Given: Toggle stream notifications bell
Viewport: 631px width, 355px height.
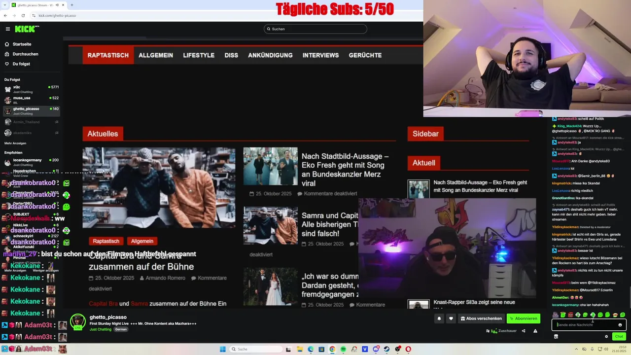Looking at the screenshot, I should tap(439, 319).
